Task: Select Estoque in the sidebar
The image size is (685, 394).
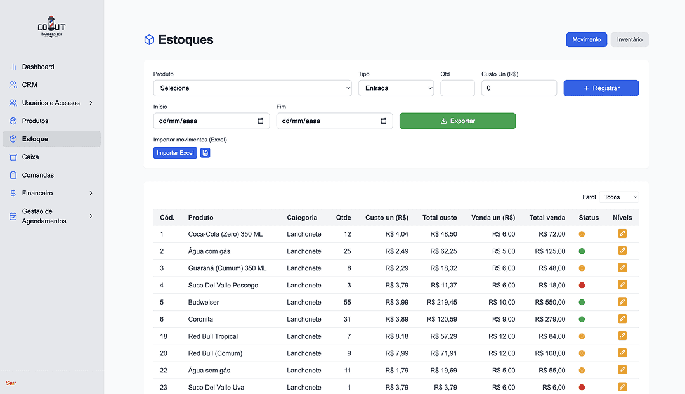Action: tap(51, 139)
